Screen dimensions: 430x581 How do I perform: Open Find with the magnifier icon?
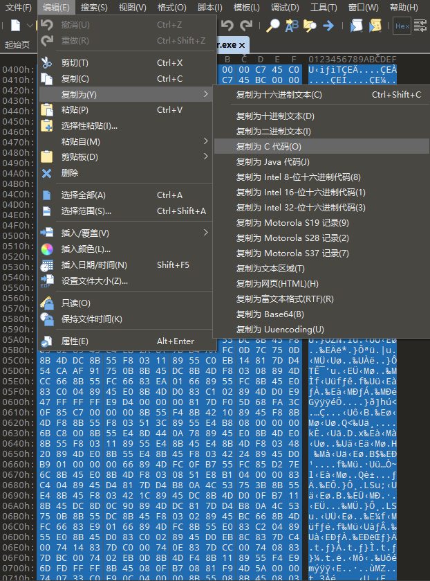pos(273,25)
